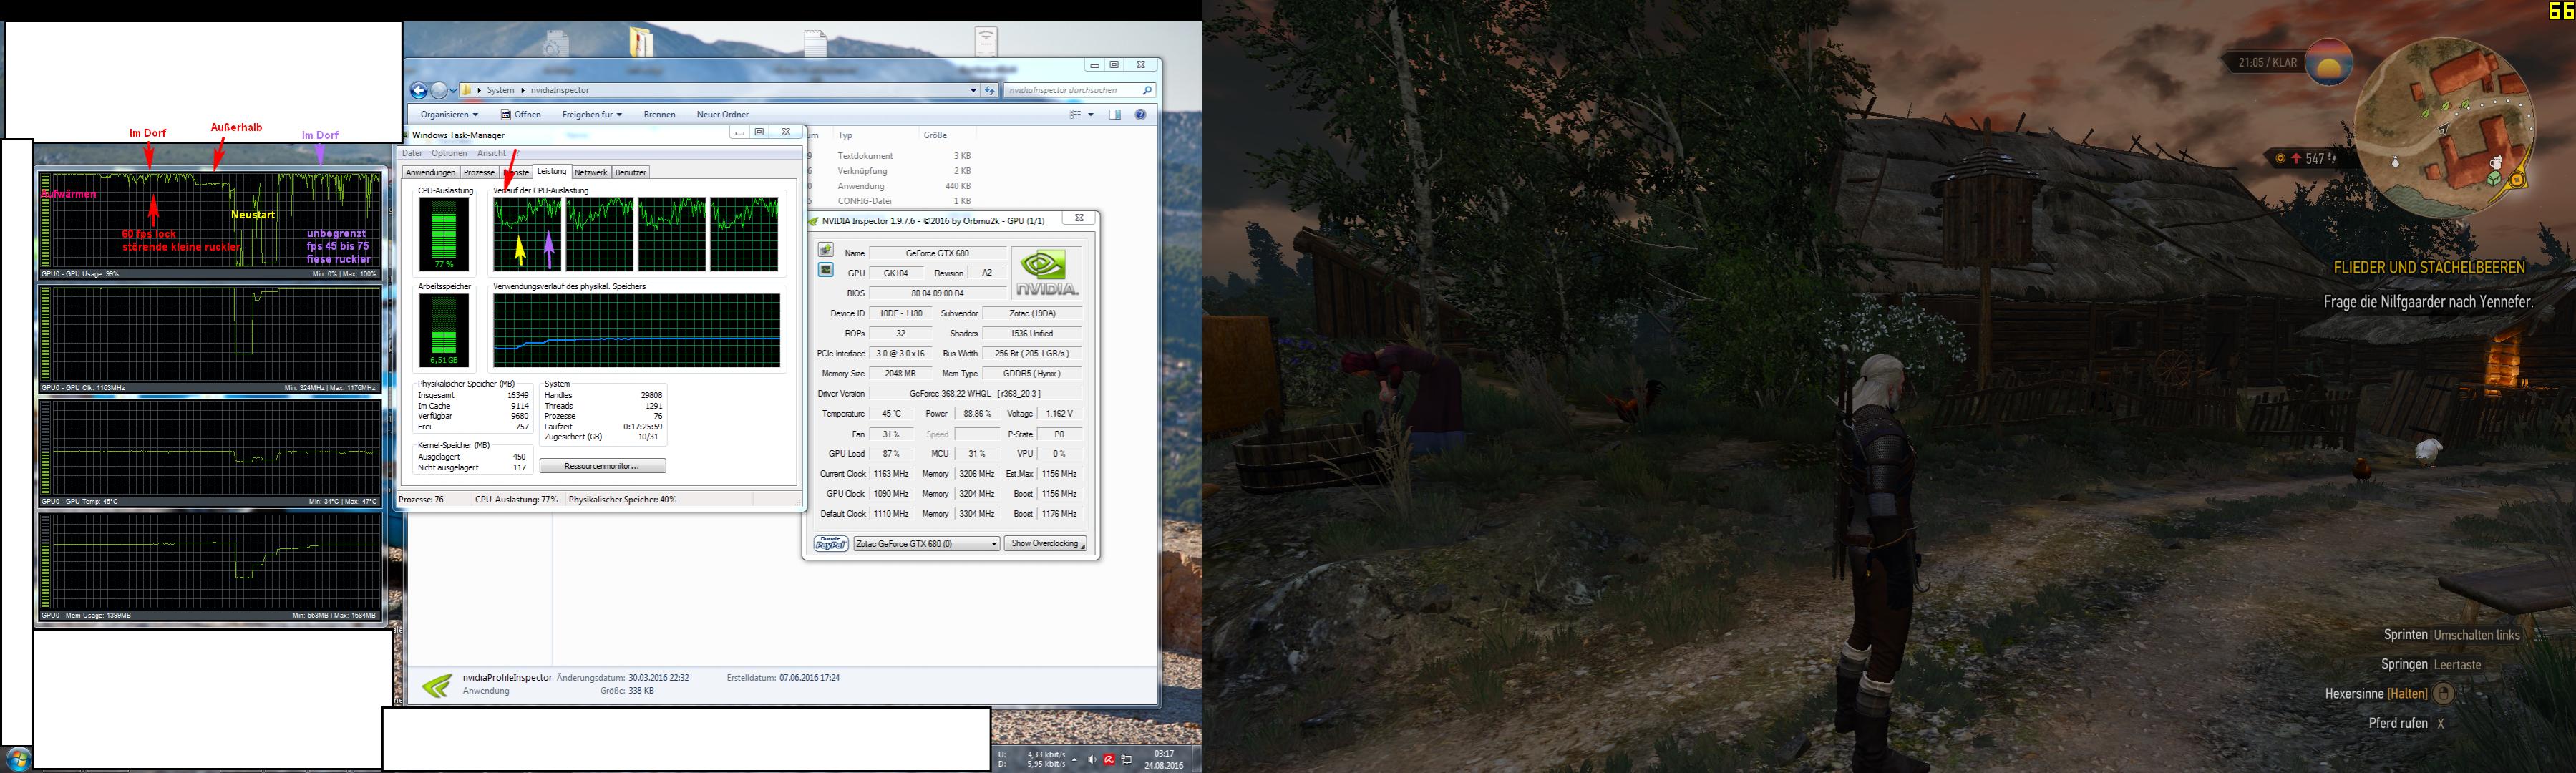Toggle the Explorer preview pane icon
Screen dimensions: 2576x773
(x=1115, y=115)
